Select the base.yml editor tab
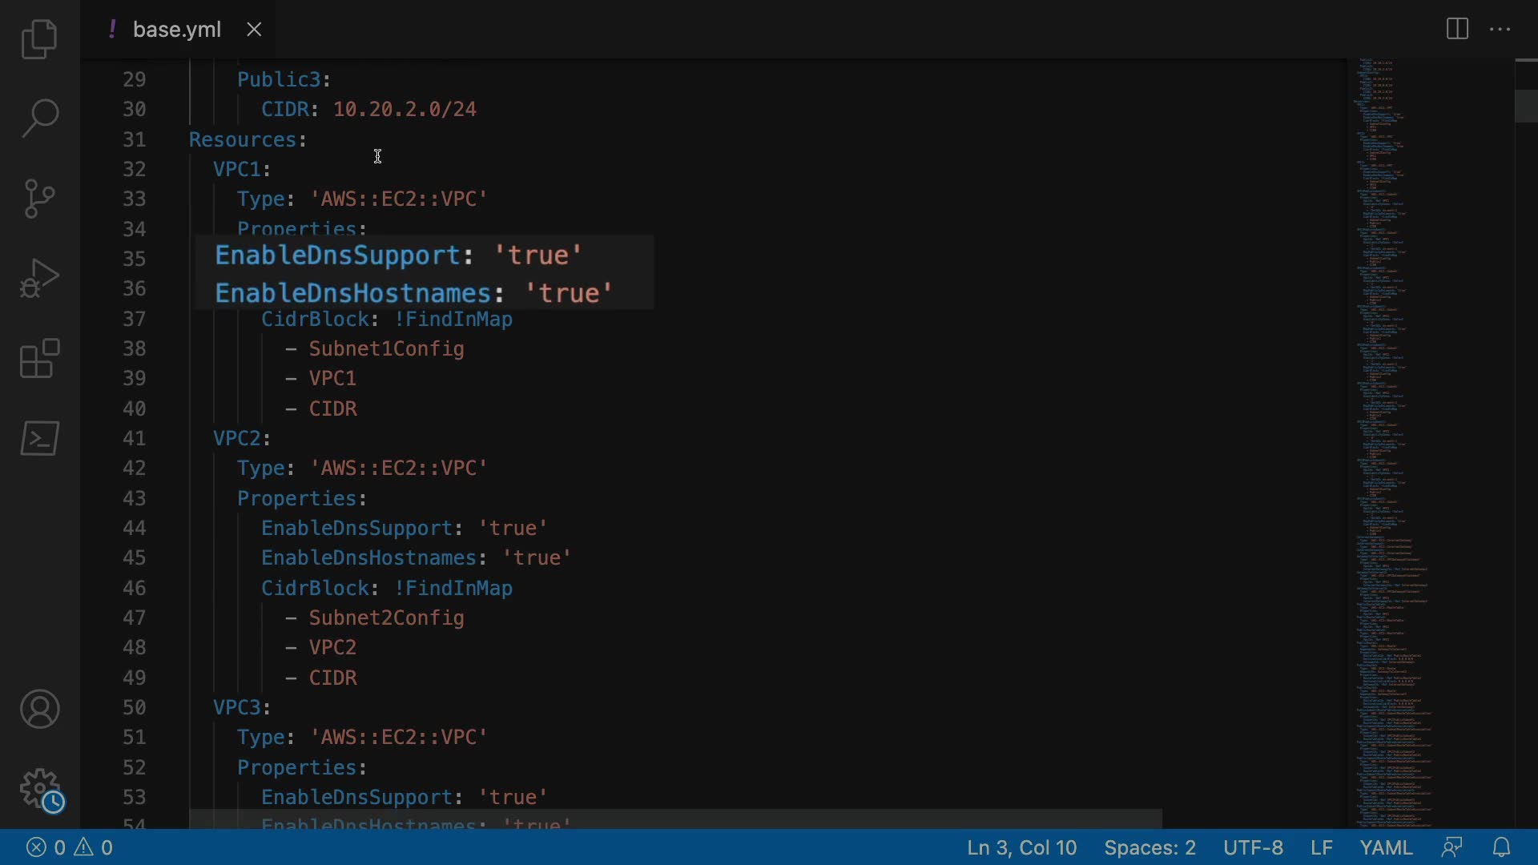This screenshot has height=865, width=1538. coord(176,30)
